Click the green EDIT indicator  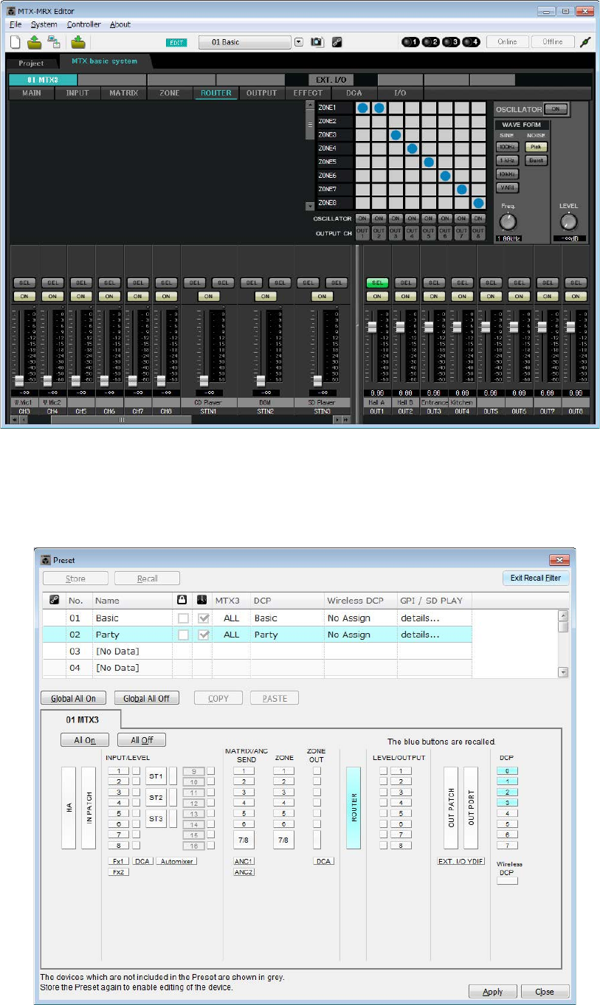pos(177,44)
